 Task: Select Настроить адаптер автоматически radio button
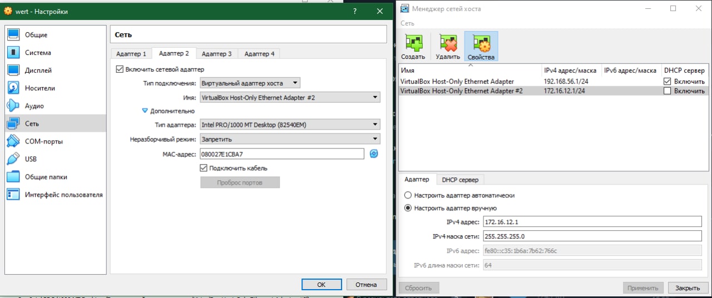[408, 196]
